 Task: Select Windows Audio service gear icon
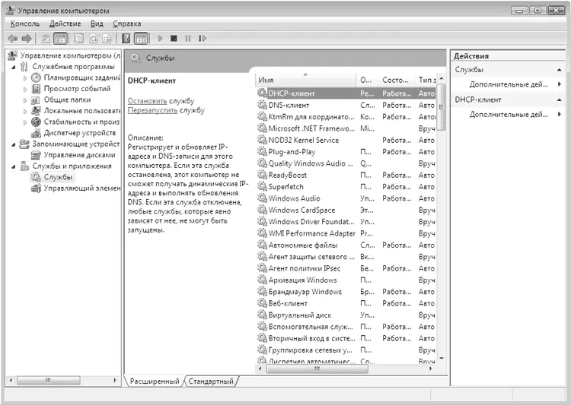point(262,198)
